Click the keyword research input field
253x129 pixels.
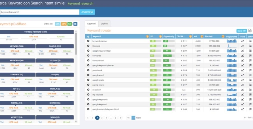pos(40,12)
